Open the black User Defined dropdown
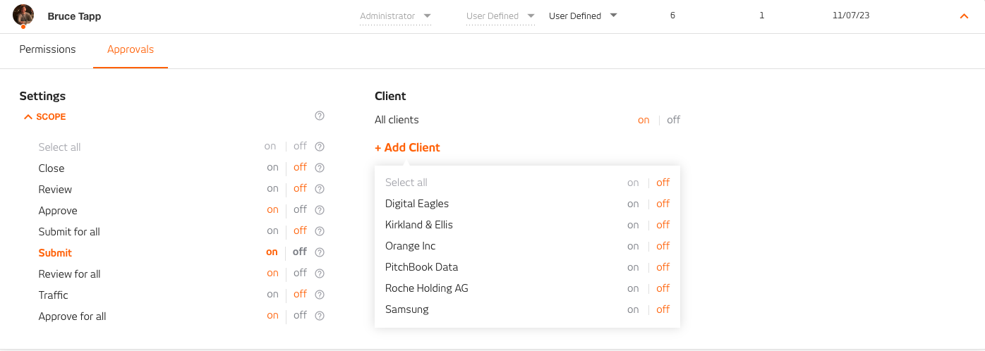Image resolution: width=985 pixels, height=351 pixels. [583, 16]
